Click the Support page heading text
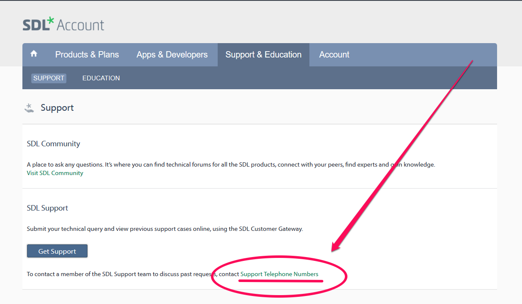 tap(57, 108)
